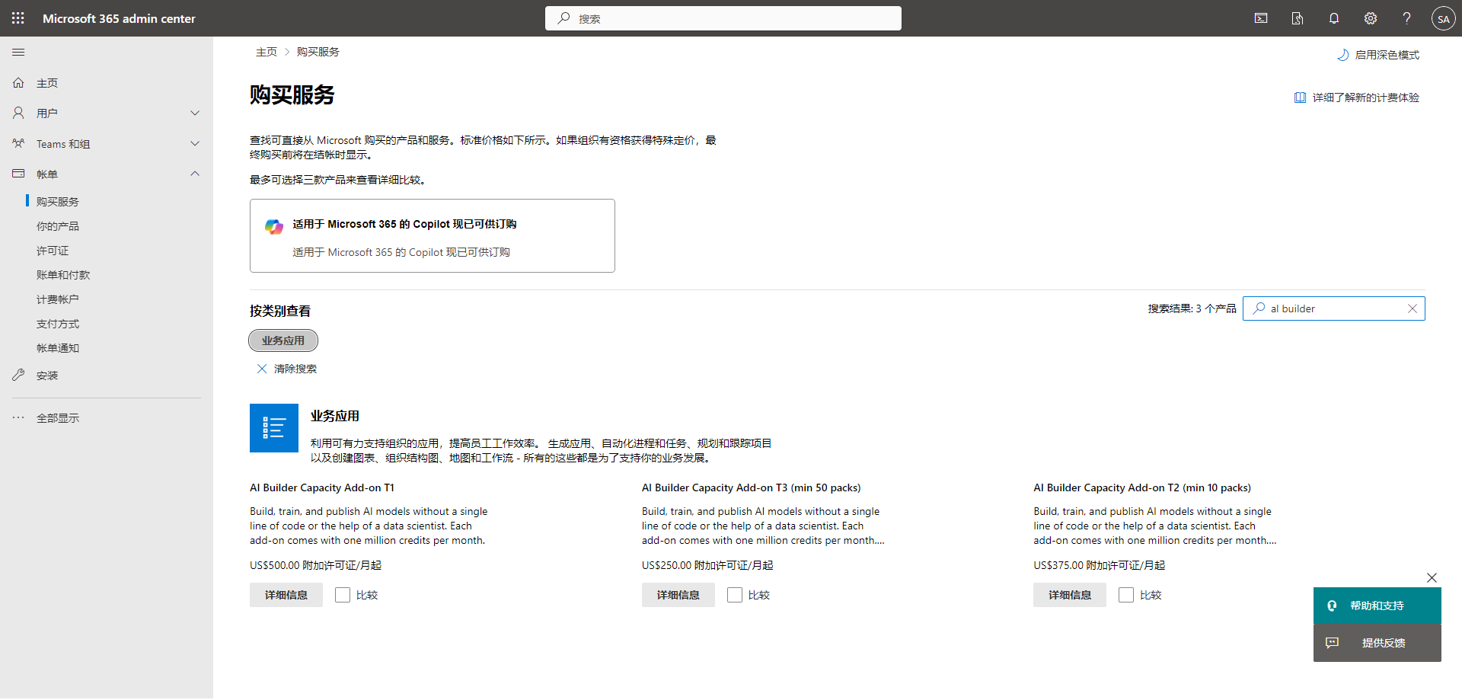Click the Billing card icon in sidebar

click(18, 174)
